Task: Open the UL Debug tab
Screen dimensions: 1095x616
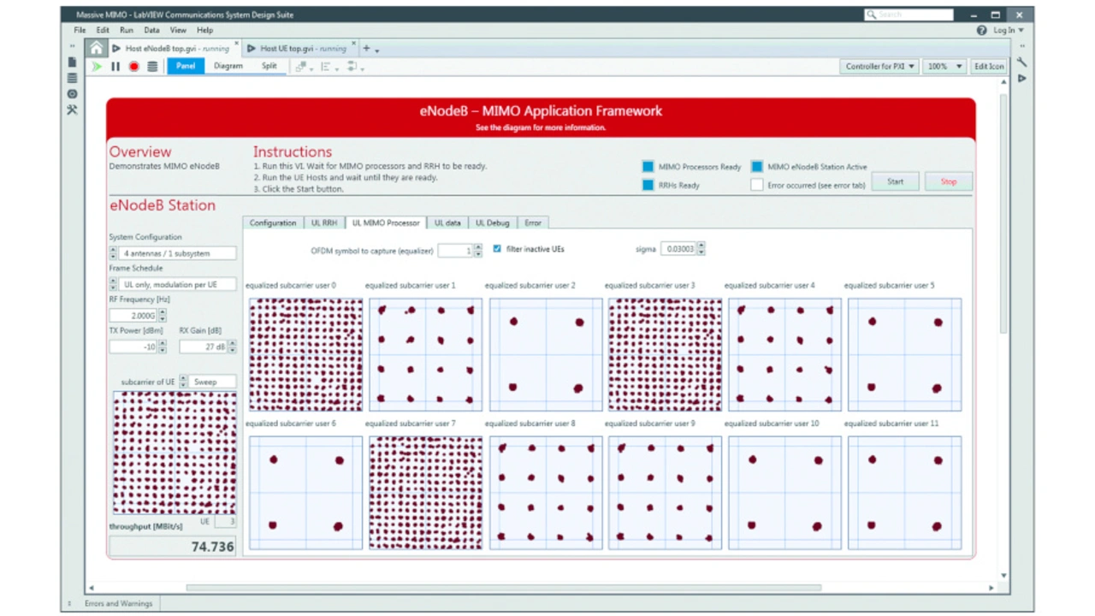Action: (493, 222)
